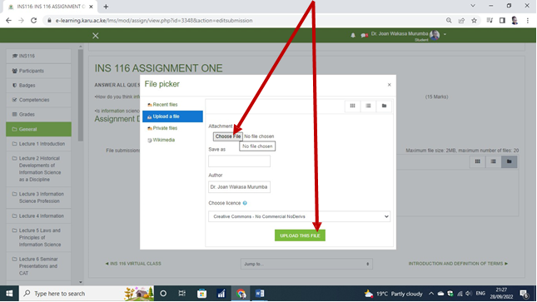Open the licence help icon
Screen dimensions: 537x302
[245, 203]
